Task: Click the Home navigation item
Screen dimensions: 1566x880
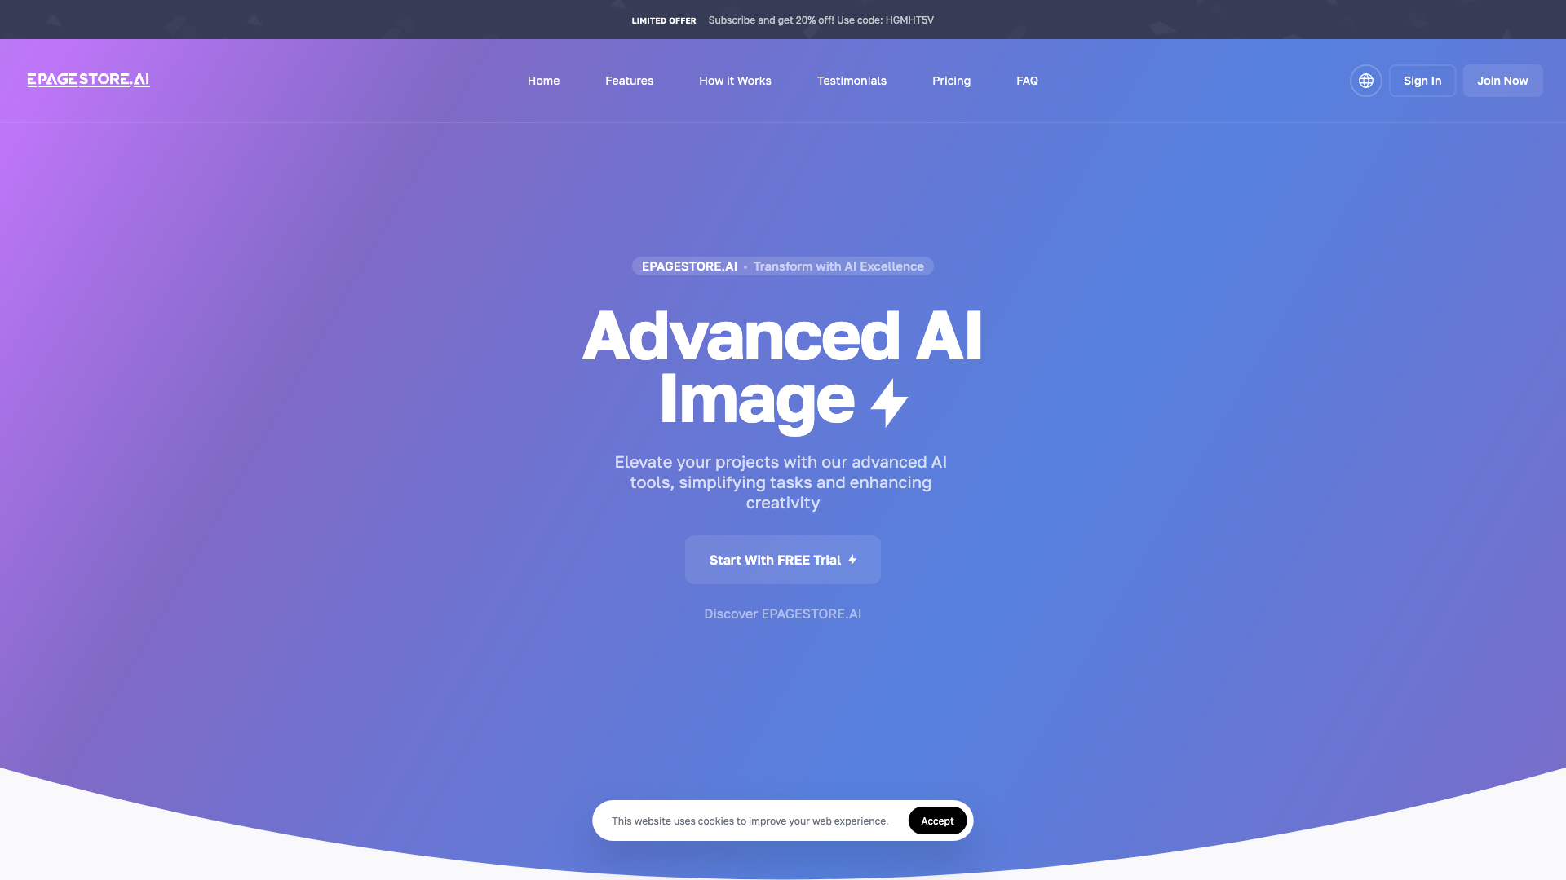Action: tap(543, 81)
